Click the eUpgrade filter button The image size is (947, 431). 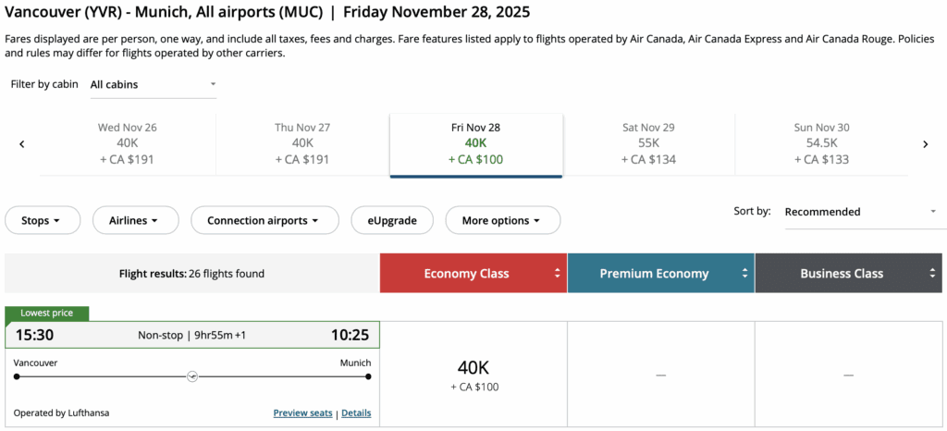[391, 221]
